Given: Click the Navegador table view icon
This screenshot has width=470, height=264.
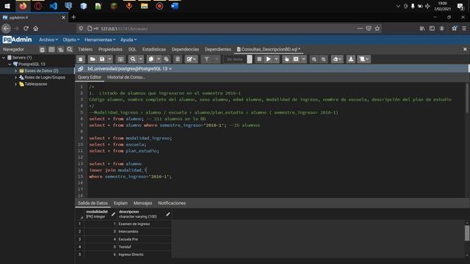Looking at the screenshot, I should pyautogui.click(x=51, y=49).
